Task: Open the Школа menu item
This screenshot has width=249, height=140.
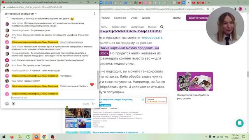Action: coord(146,18)
